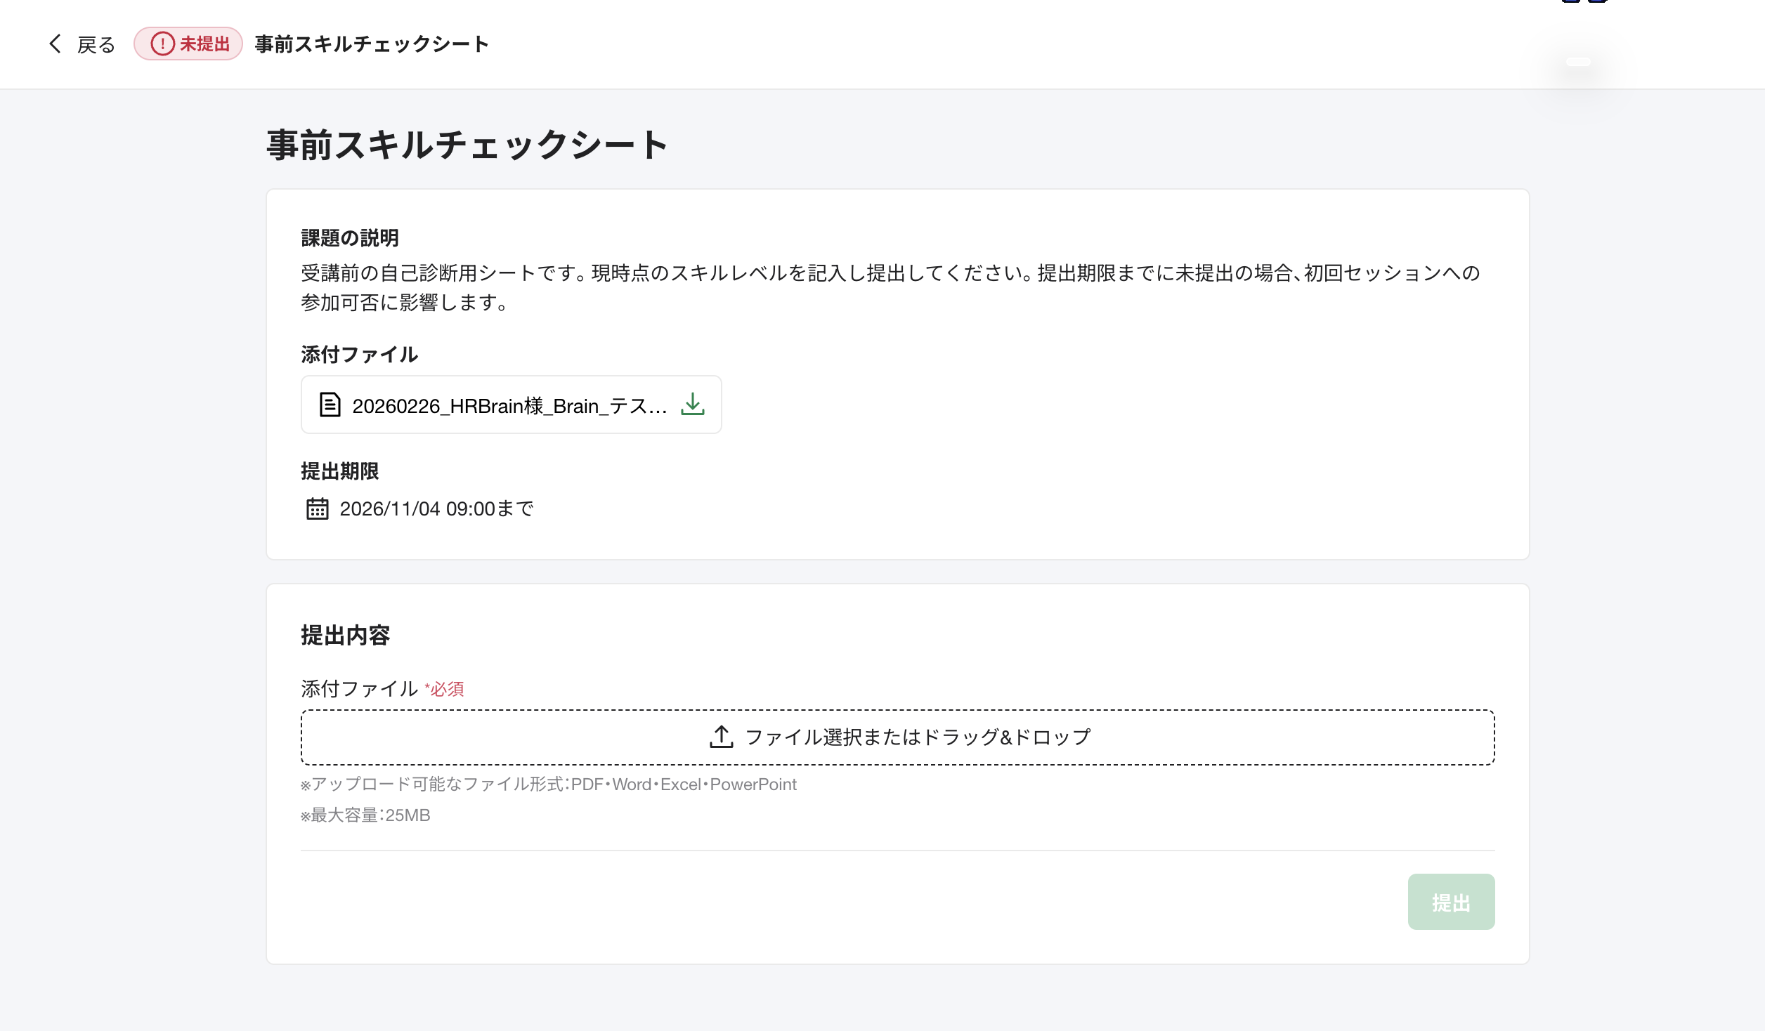1765x1031 pixels.
Task: Go back via the 戻る link
Action: point(96,45)
